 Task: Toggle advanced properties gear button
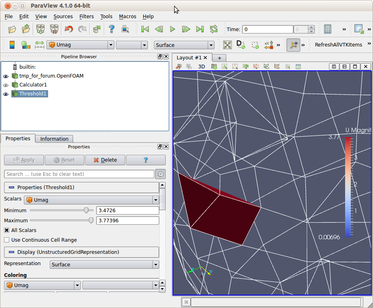[160, 174]
